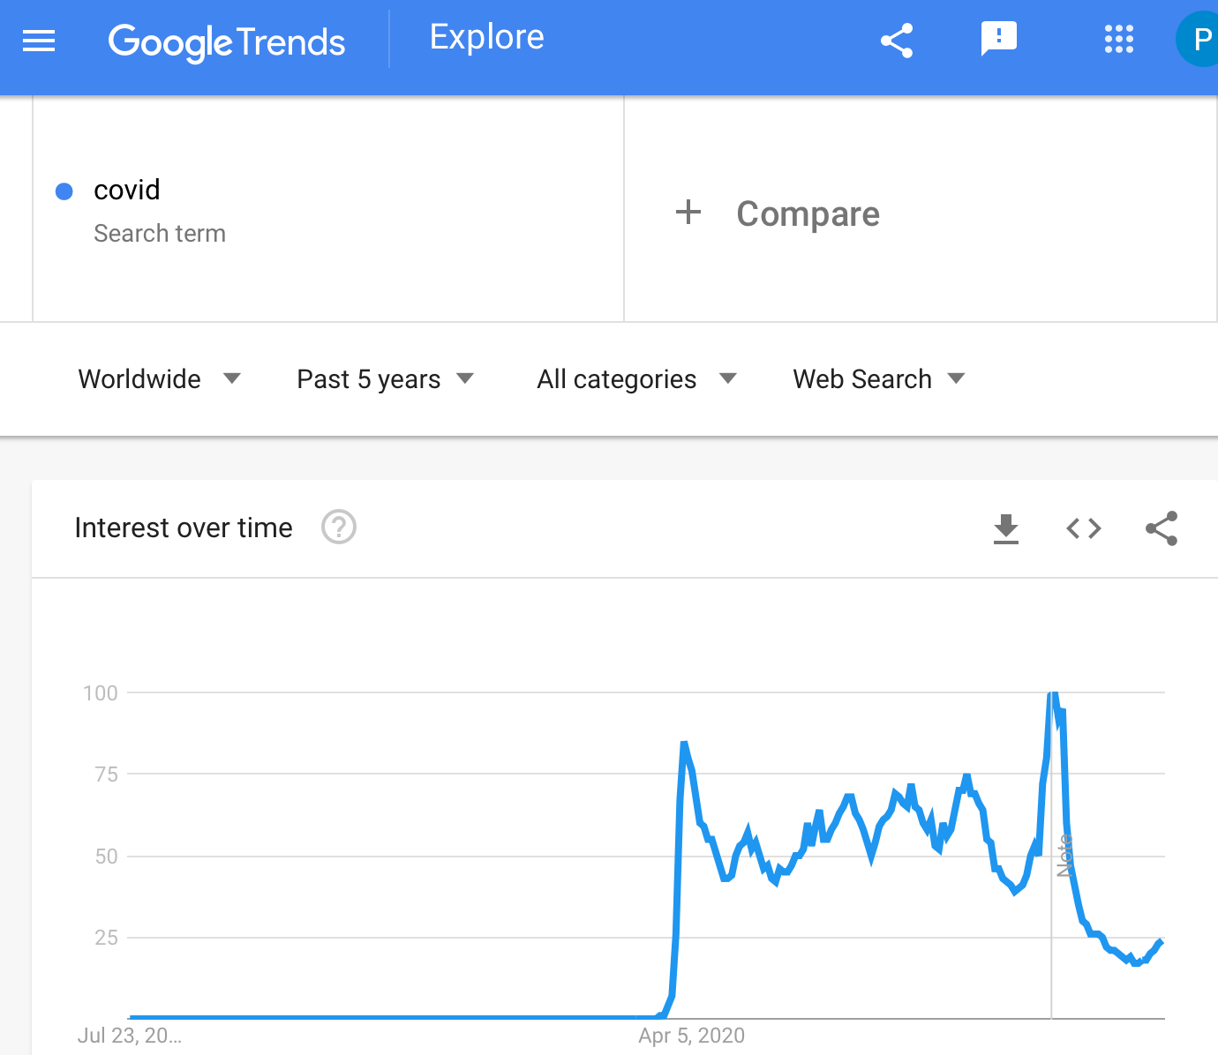
Task: Click the embed code icon
Action: 1084,528
